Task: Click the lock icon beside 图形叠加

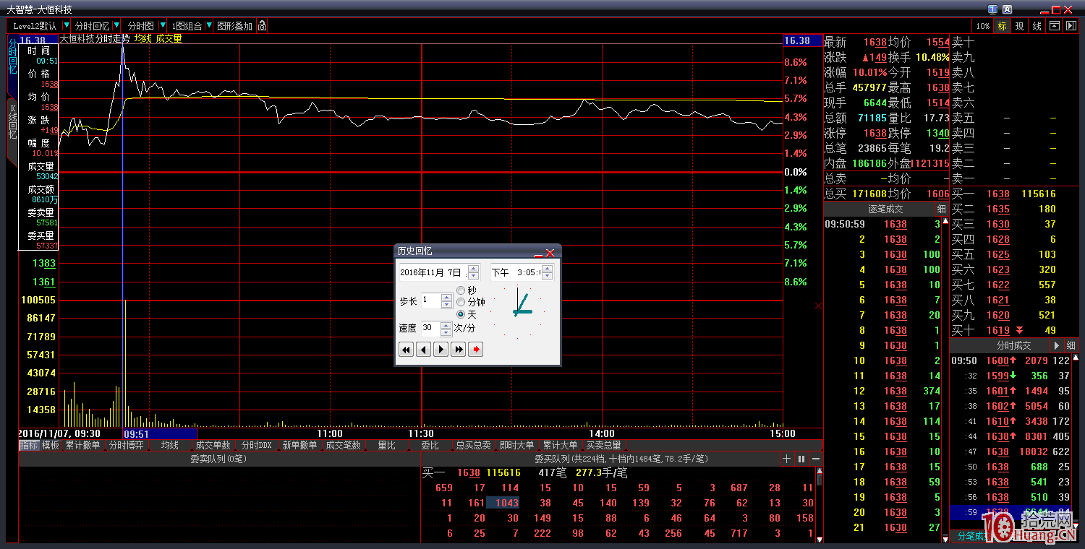Action: [262, 26]
